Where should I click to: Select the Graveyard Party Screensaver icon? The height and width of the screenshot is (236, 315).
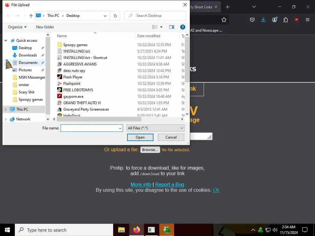(x=59, y=109)
